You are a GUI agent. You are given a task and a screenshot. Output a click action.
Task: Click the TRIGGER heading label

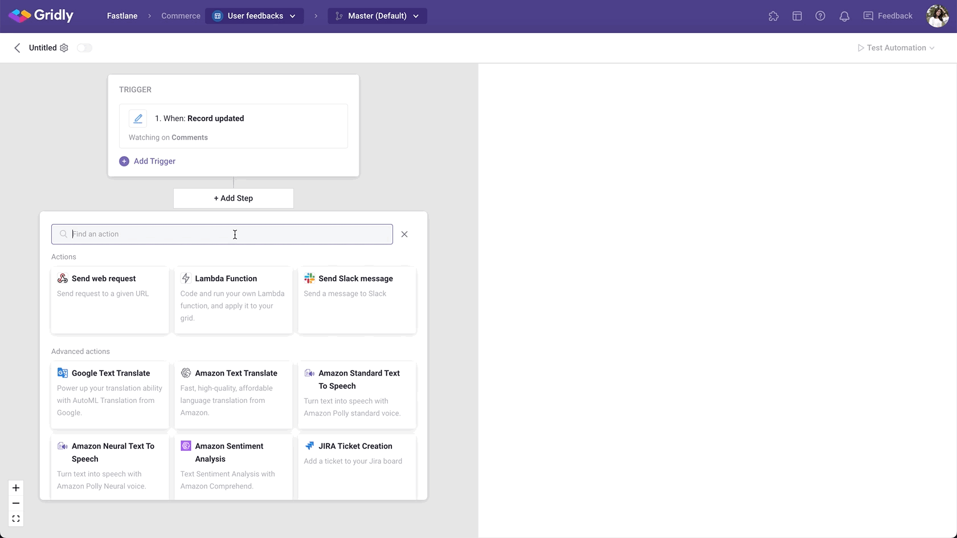(135, 89)
